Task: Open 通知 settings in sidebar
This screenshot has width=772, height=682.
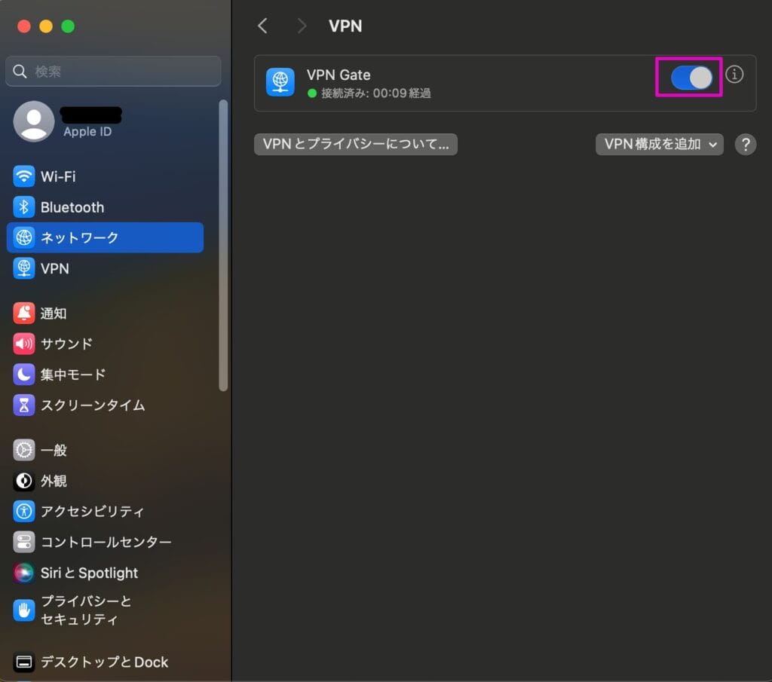Action: (105, 313)
